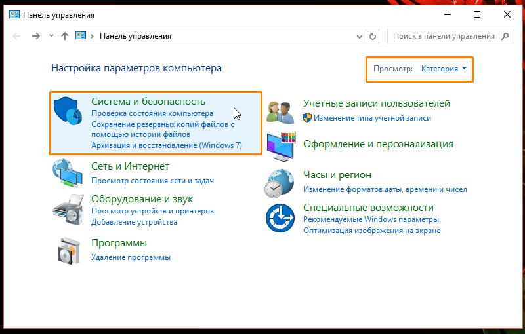525x334 pixels.
Task: Open Архивация и восстановление (Windows 7)
Action: click(x=167, y=145)
